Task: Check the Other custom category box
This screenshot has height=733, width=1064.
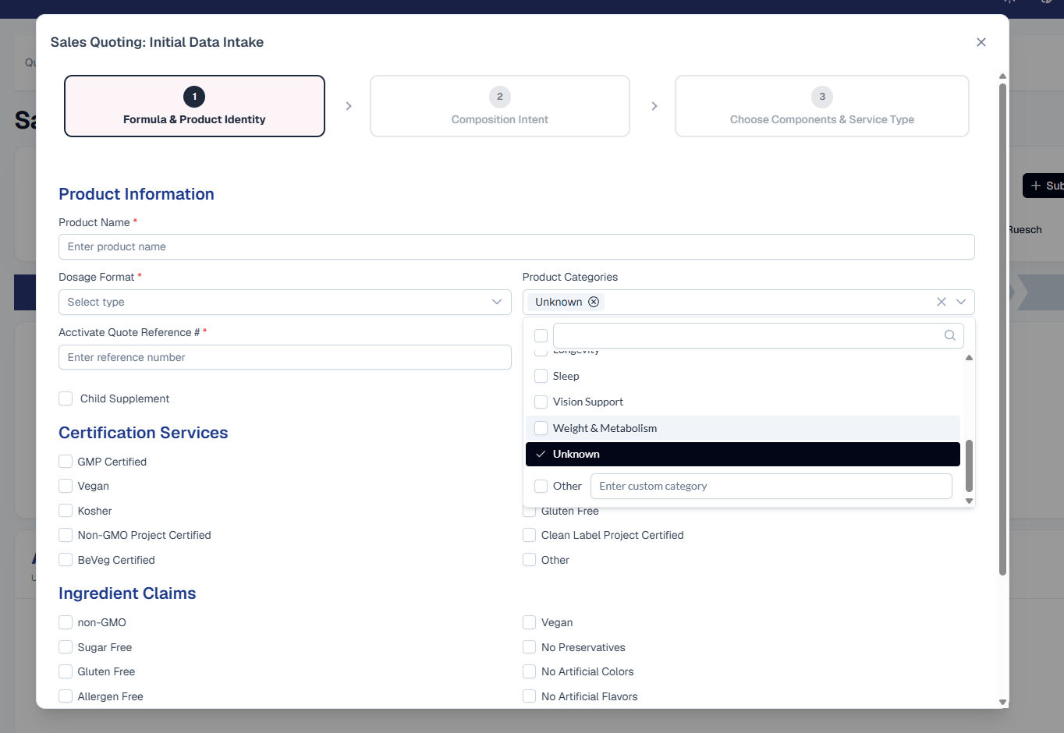Action: (541, 486)
